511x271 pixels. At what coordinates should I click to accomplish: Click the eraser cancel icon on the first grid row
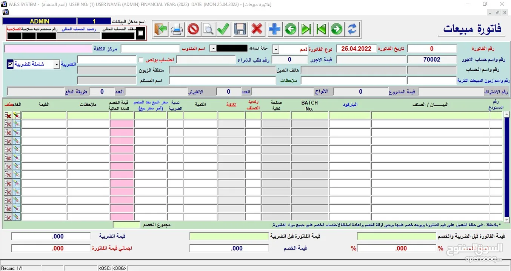(16, 116)
